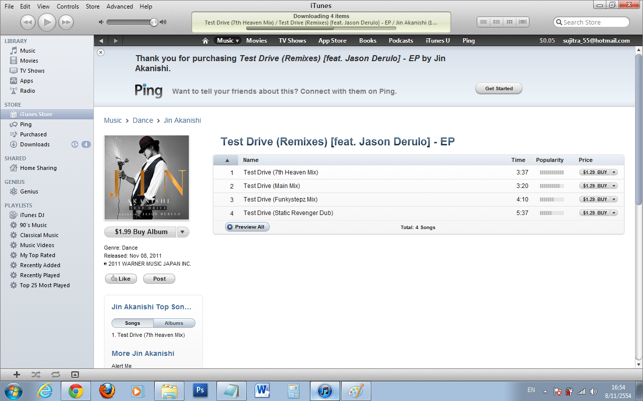Click the download progress bar in the status display
Screen dimensions: 643x401
click(x=320, y=28)
